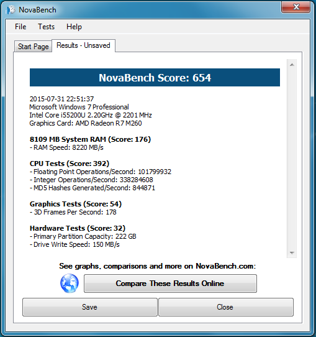This screenshot has width=316, height=337.
Task: Open the File menu
Action: coord(20,27)
